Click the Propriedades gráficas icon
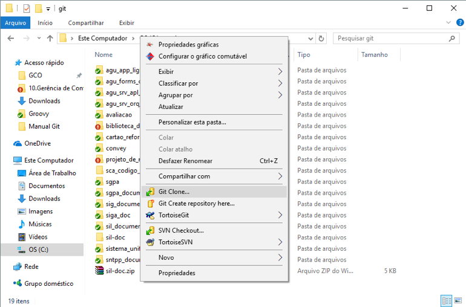The width and height of the screenshot is (466, 307). (x=150, y=45)
